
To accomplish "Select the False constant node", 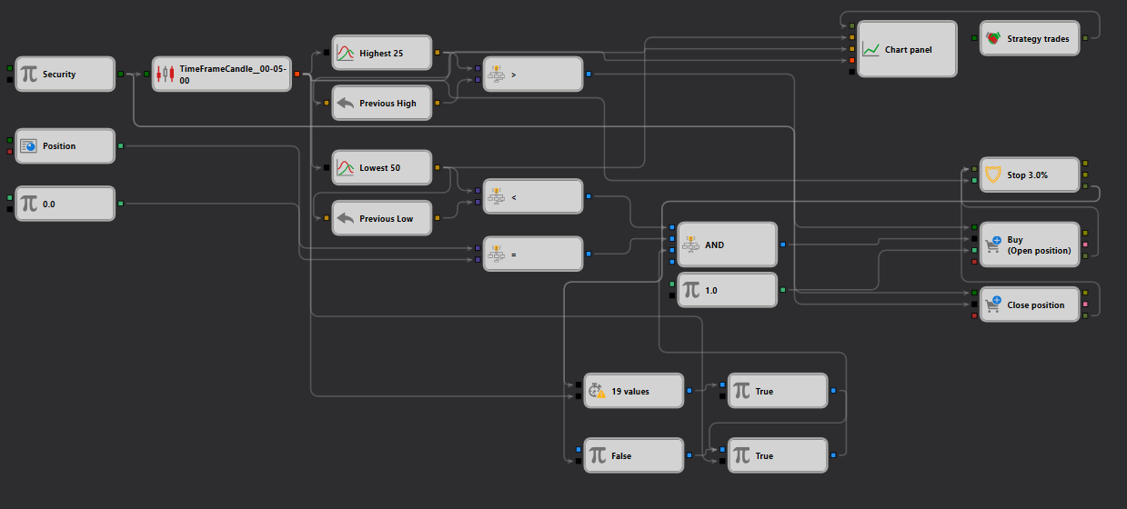I will pos(633,455).
